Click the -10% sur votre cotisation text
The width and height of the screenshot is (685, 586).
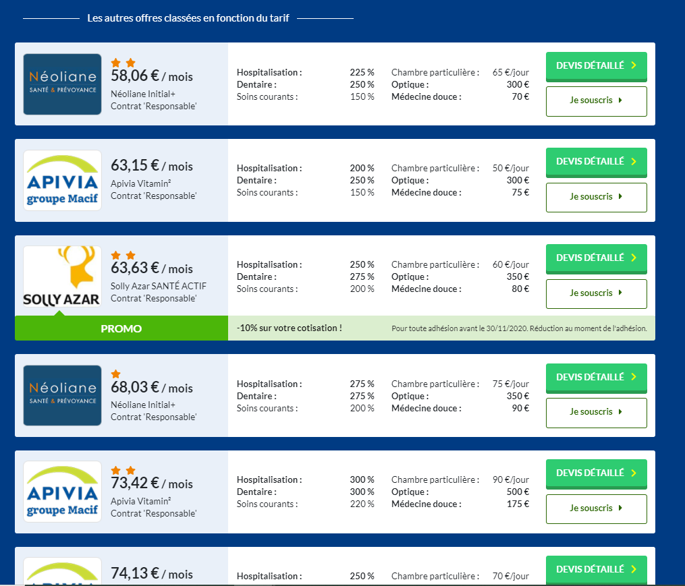click(x=290, y=328)
